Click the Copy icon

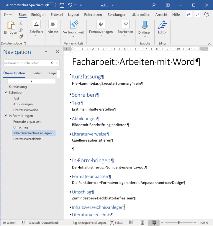point(21,30)
